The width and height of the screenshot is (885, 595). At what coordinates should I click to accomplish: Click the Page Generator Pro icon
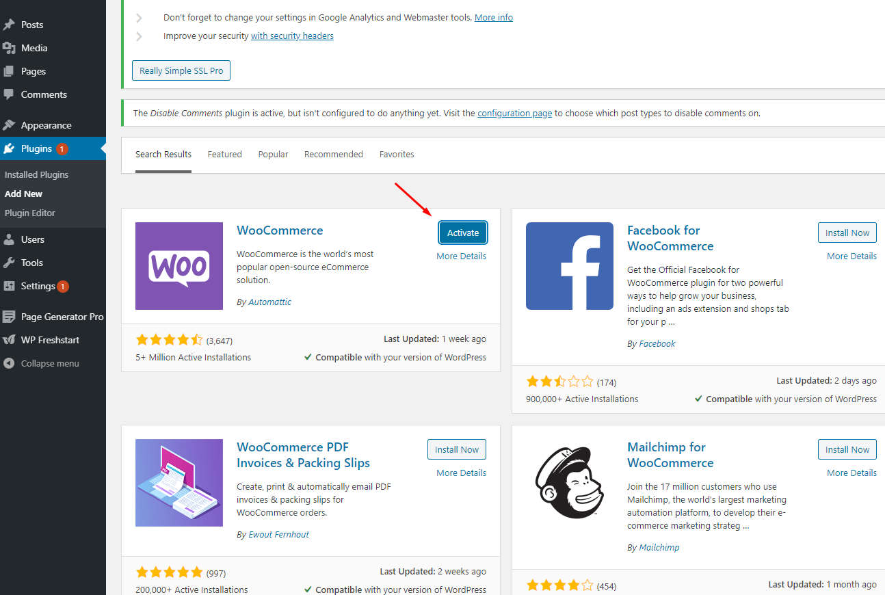[x=9, y=317]
